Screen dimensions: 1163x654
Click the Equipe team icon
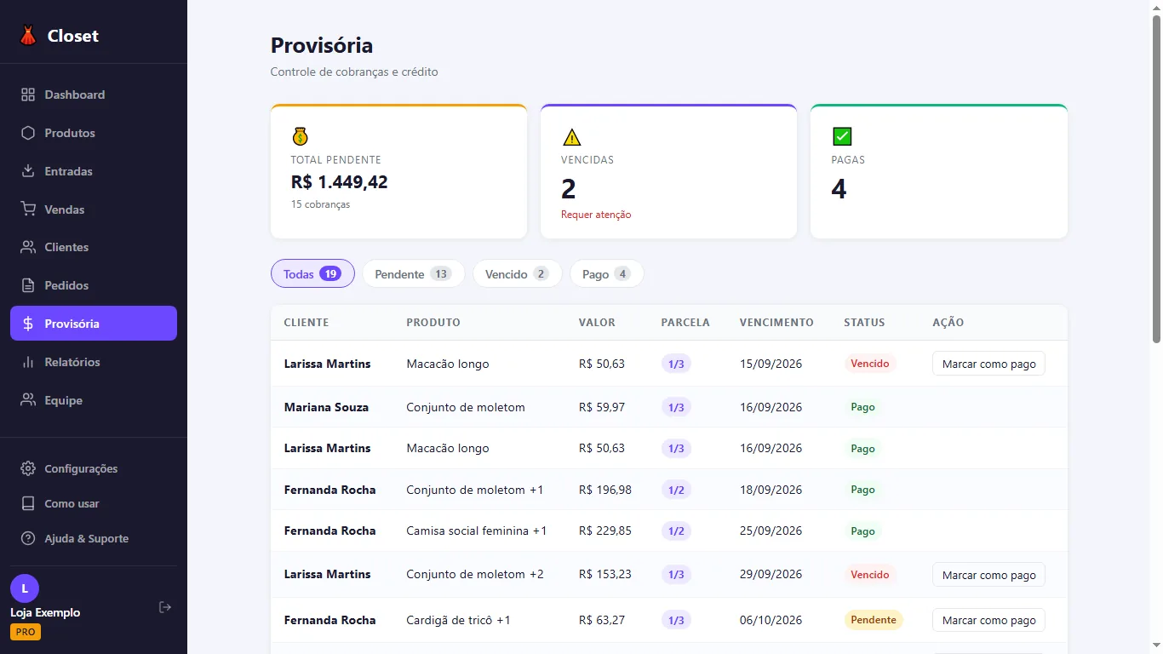coord(28,400)
